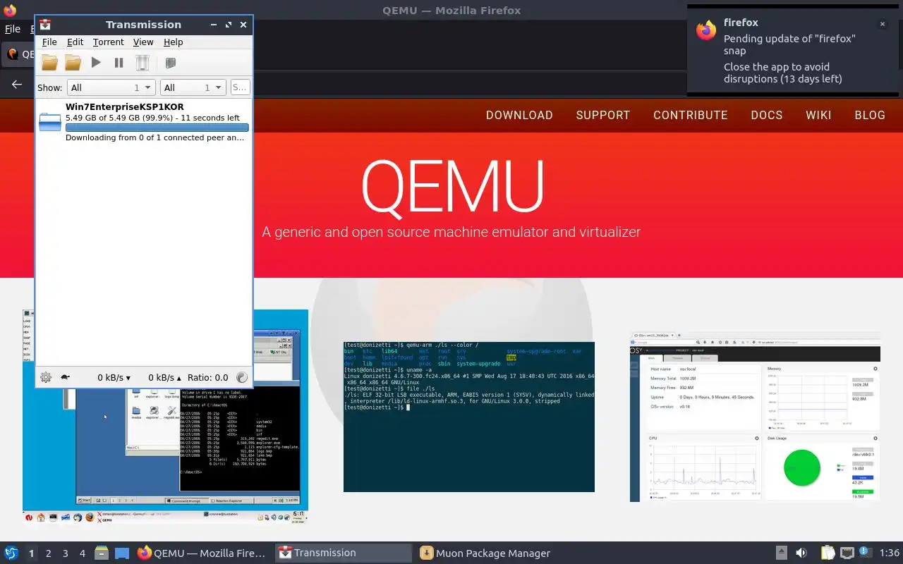Image resolution: width=903 pixels, height=564 pixels.
Task: Open Firefox's File menu behind Transmission
Action: (13, 30)
